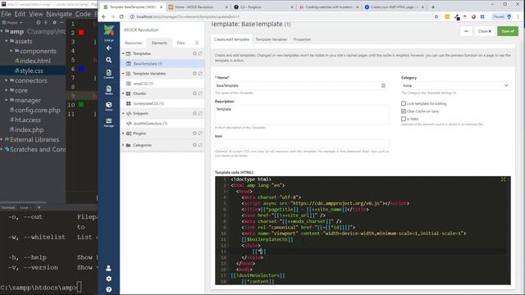Toggle Clear Cache on Save checkbox

point(404,111)
